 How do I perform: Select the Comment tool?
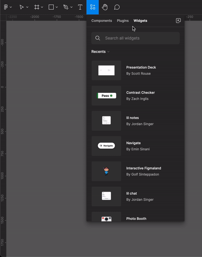117,7
